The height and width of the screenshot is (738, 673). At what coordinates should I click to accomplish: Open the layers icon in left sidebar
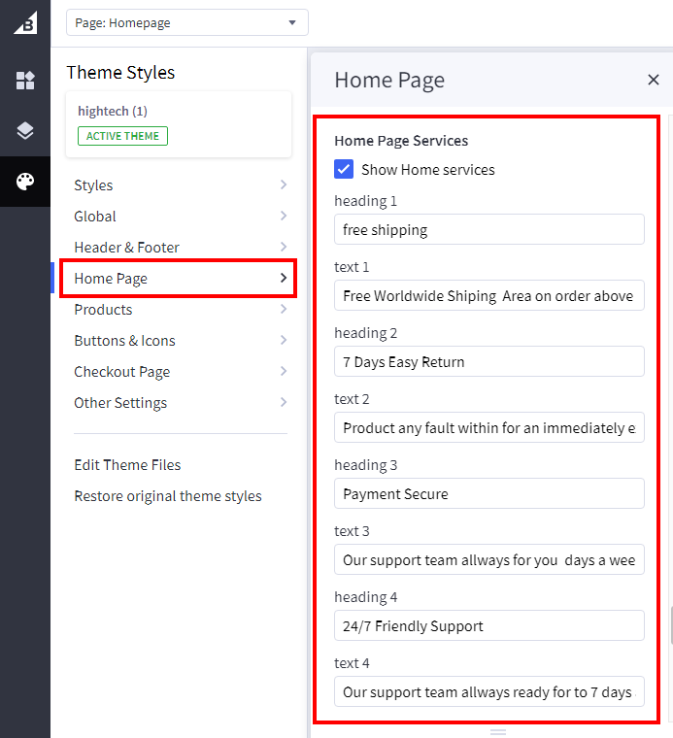pos(25,131)
